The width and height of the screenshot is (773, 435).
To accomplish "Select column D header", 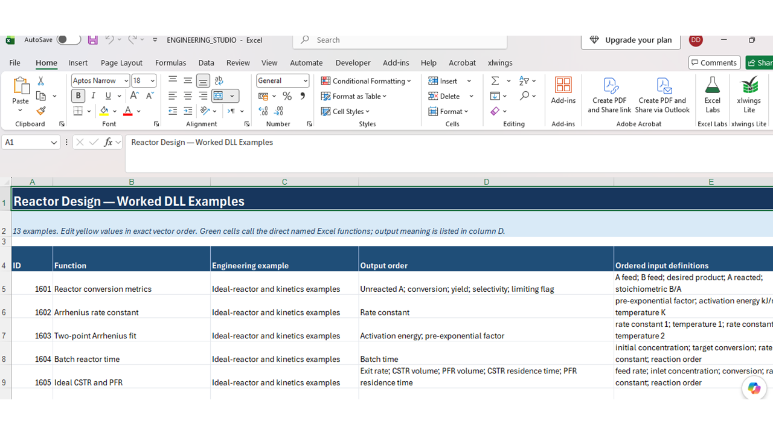I will 486,182.
